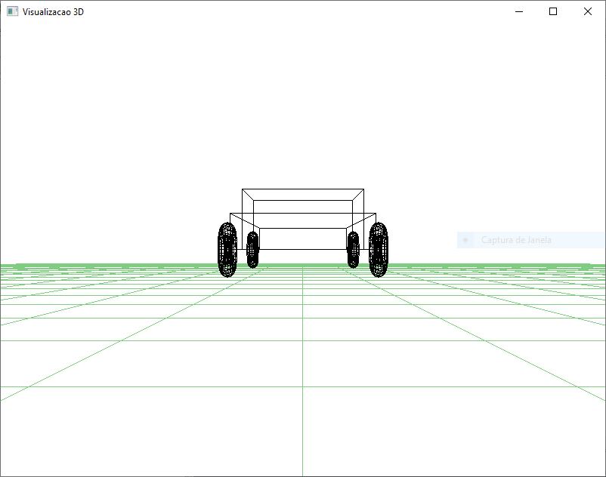Screen dimensions: 606x477
Task: Maximize the Visualizacao 3D window
Action: (553, 11)
